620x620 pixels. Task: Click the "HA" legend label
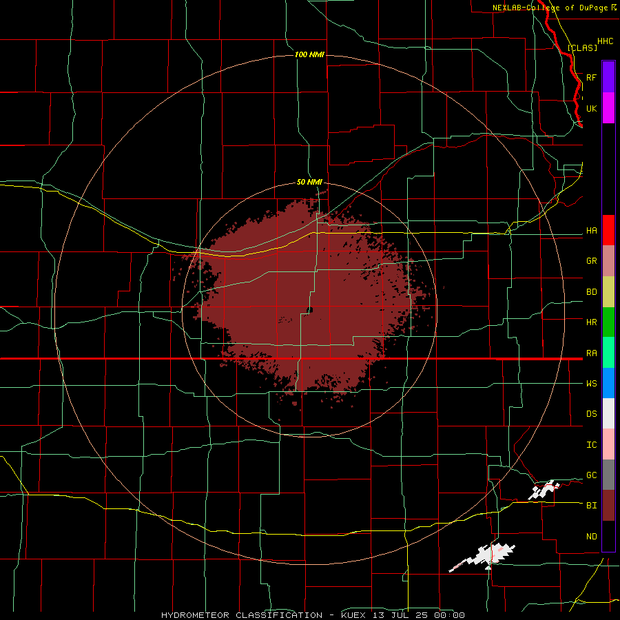pos(591,231)
